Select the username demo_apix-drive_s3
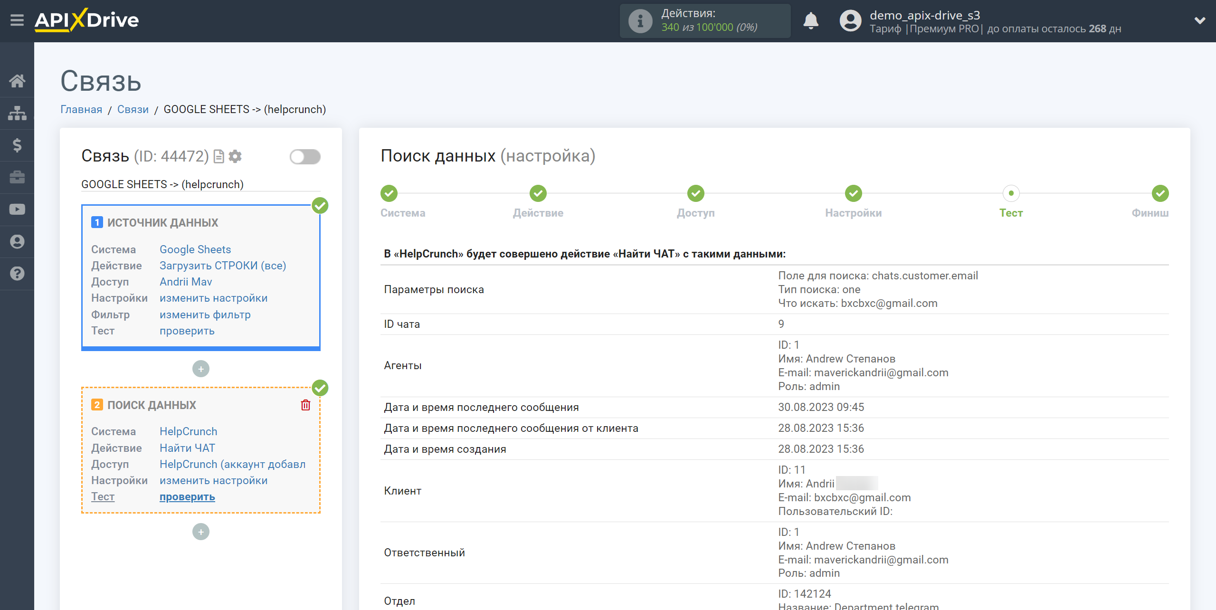The image size is (1216, 610). pos(925,15)
